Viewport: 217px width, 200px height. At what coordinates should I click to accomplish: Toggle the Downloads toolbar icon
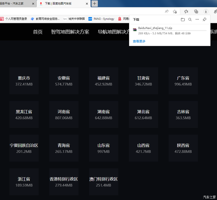click(206, 11)
